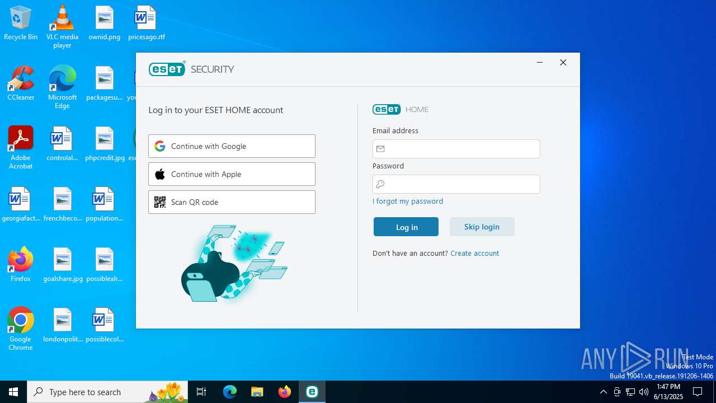
Task: Select the VLC media player shortcut
Action: click(62, 27)
